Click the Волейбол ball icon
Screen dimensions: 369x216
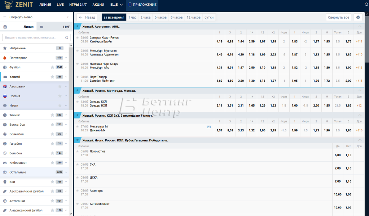pyautogui.click(x=5, y=134)
